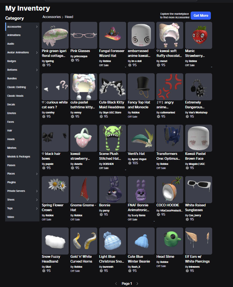Open the Manic Strawberry item thumbnail
Image resolution: width=233 pixels, height=287 pixels.
click(198, 35)
